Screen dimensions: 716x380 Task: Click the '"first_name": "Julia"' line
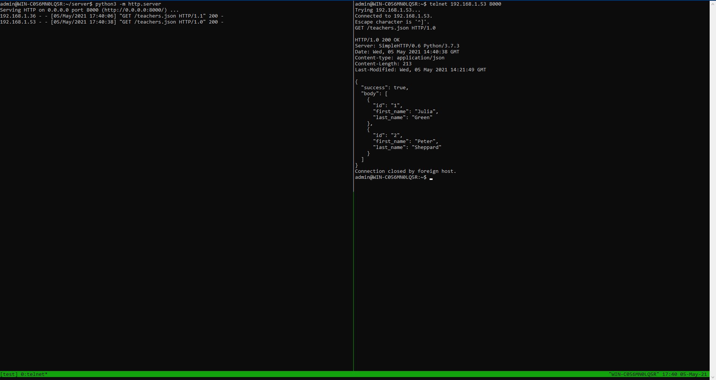[x=406, y=112]
